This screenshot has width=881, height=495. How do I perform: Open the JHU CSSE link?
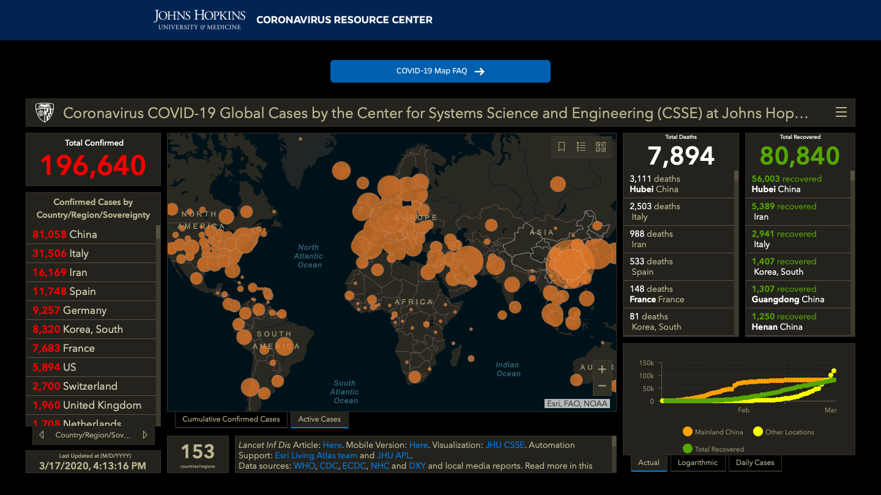point(505,445)
